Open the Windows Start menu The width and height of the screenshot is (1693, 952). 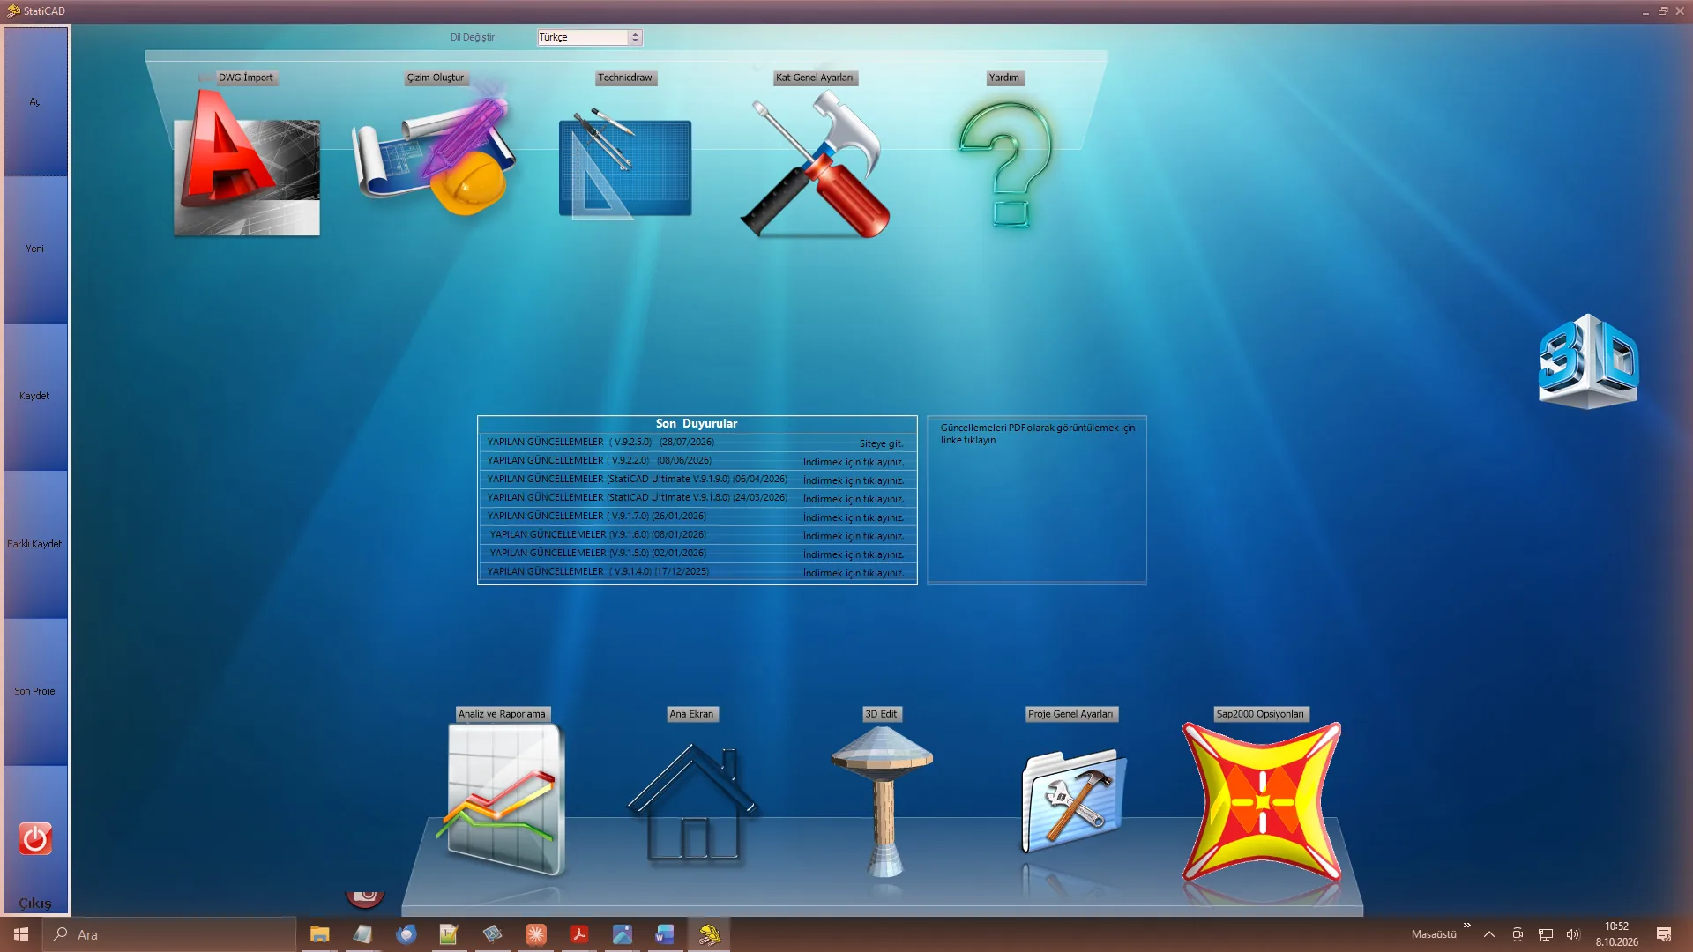coord(21,934)
